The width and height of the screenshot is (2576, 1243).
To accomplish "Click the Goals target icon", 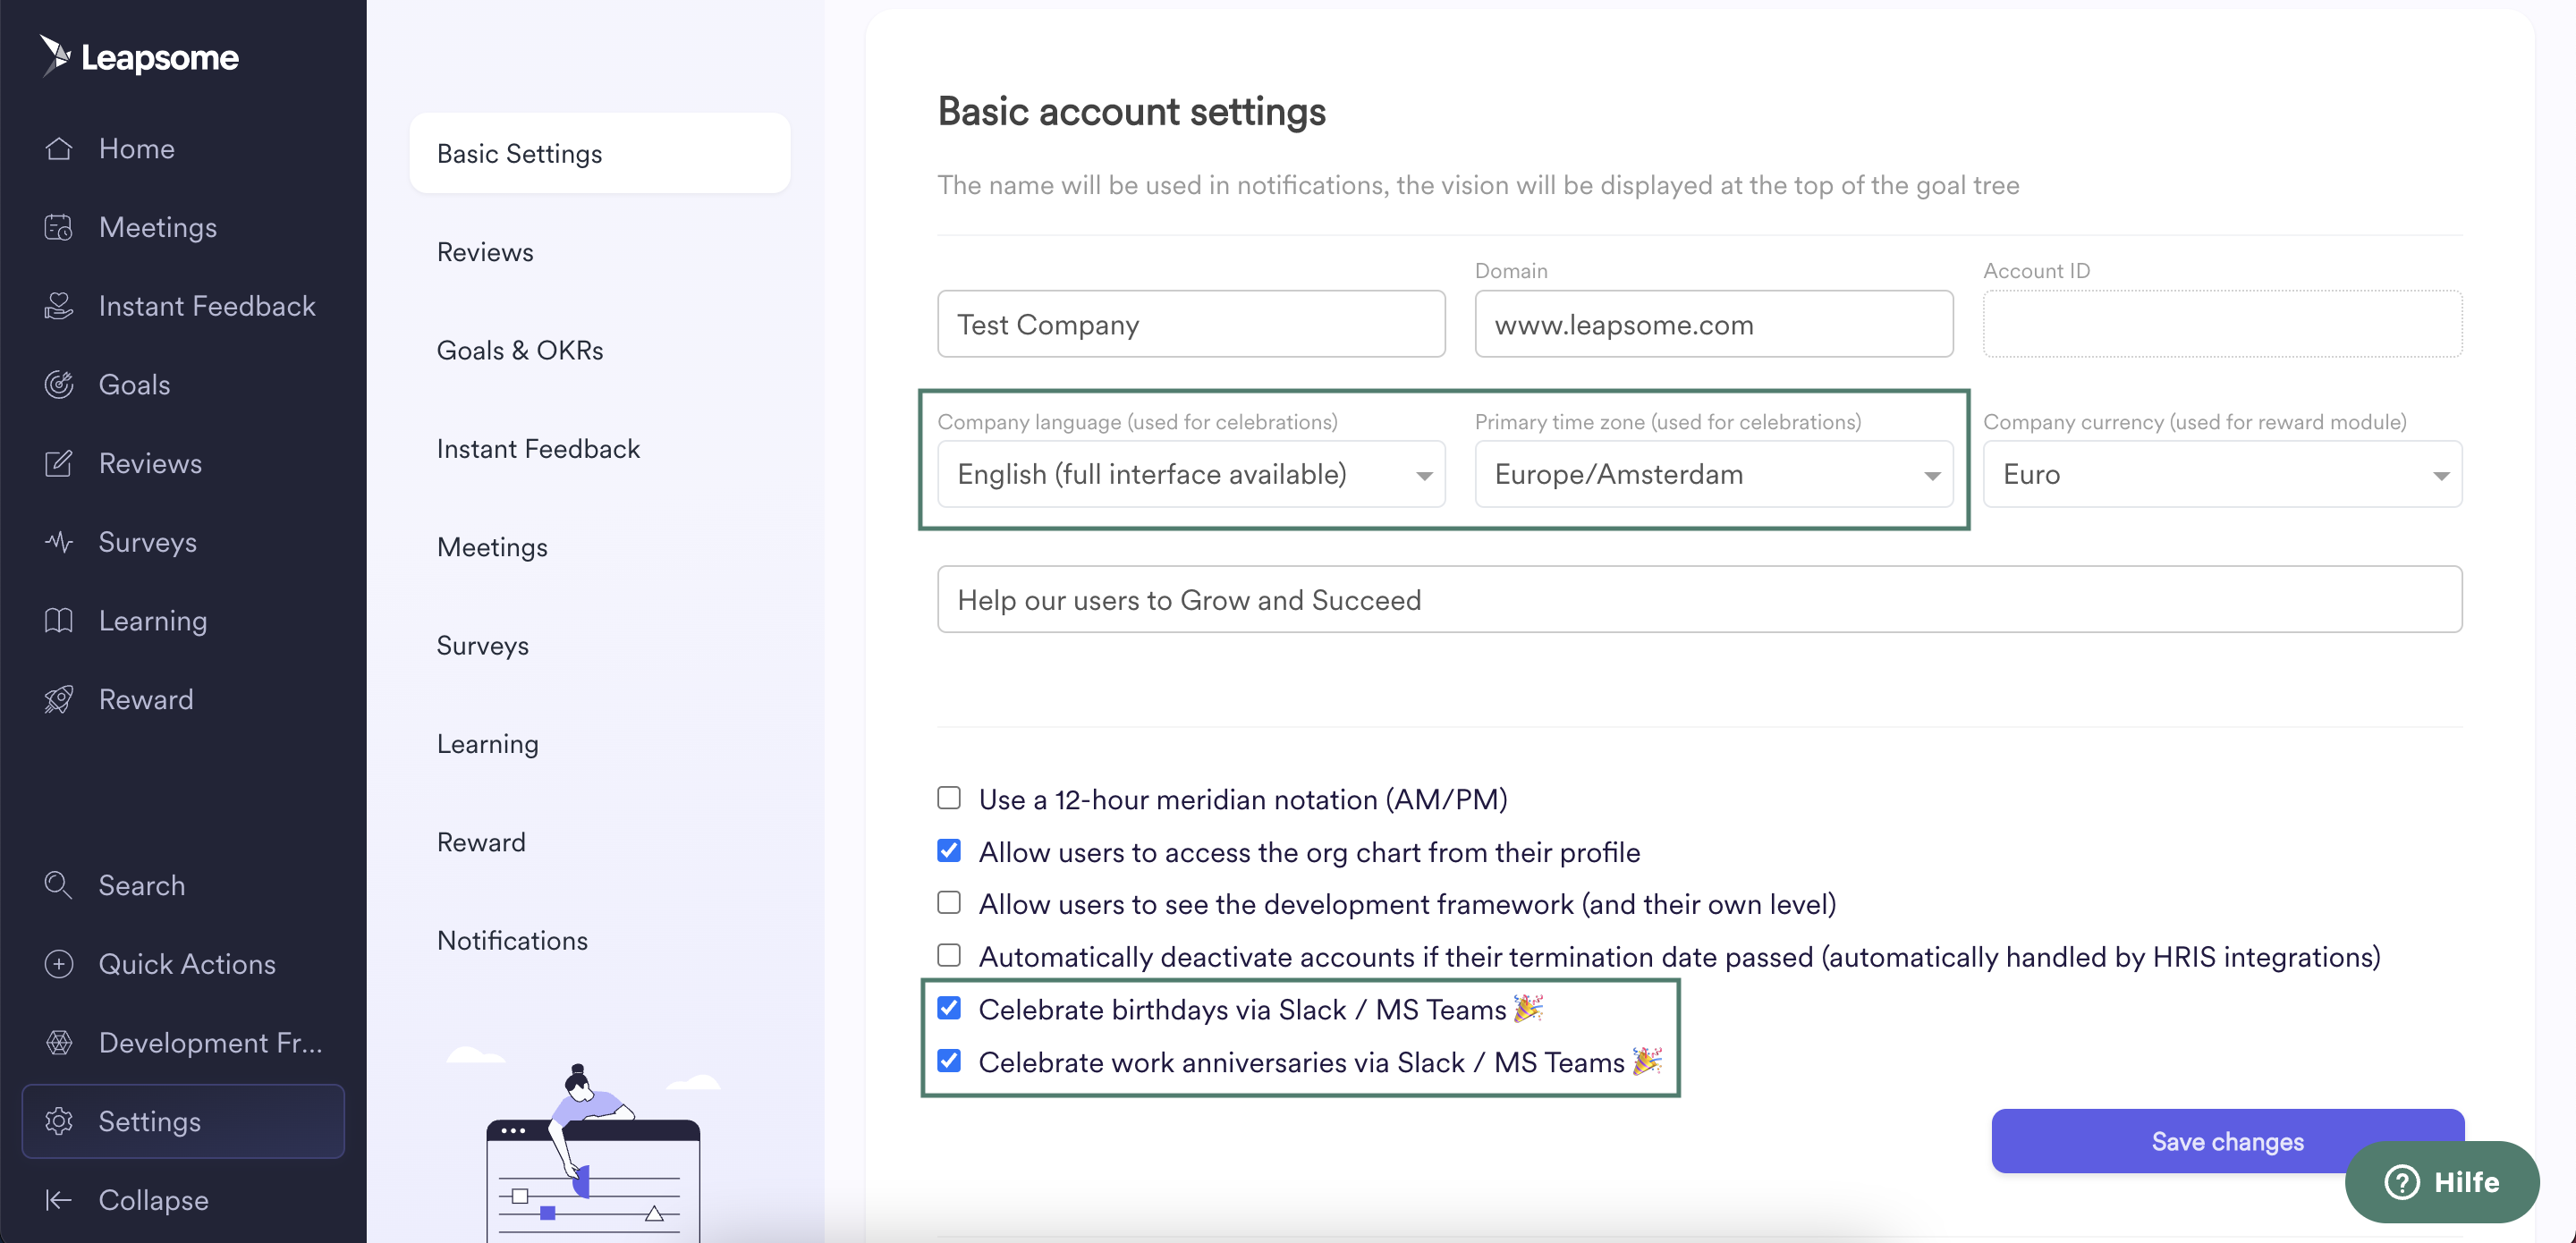I will (59, 384).
